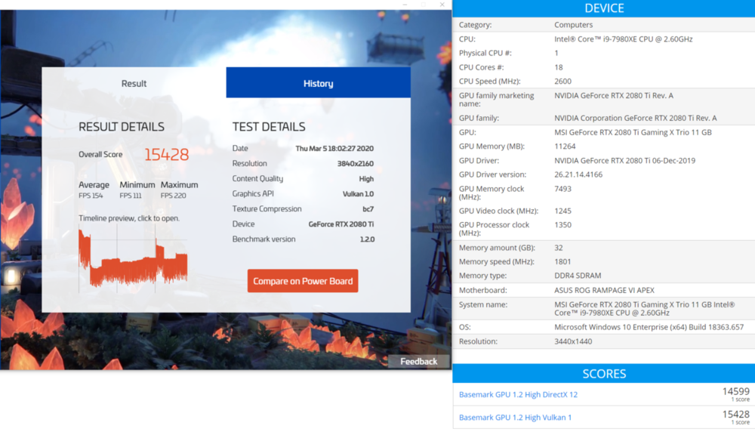Click the SCORES section header
The width and height of the screenshot is (755, 432).
604,374
